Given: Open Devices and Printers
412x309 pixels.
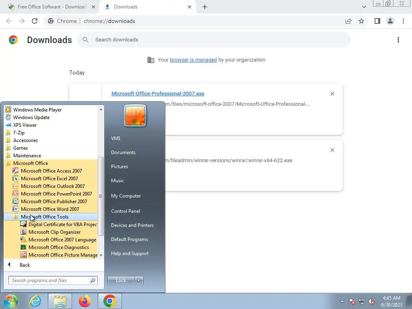Looking at the screenshot, I should click(x=132, y=225).
